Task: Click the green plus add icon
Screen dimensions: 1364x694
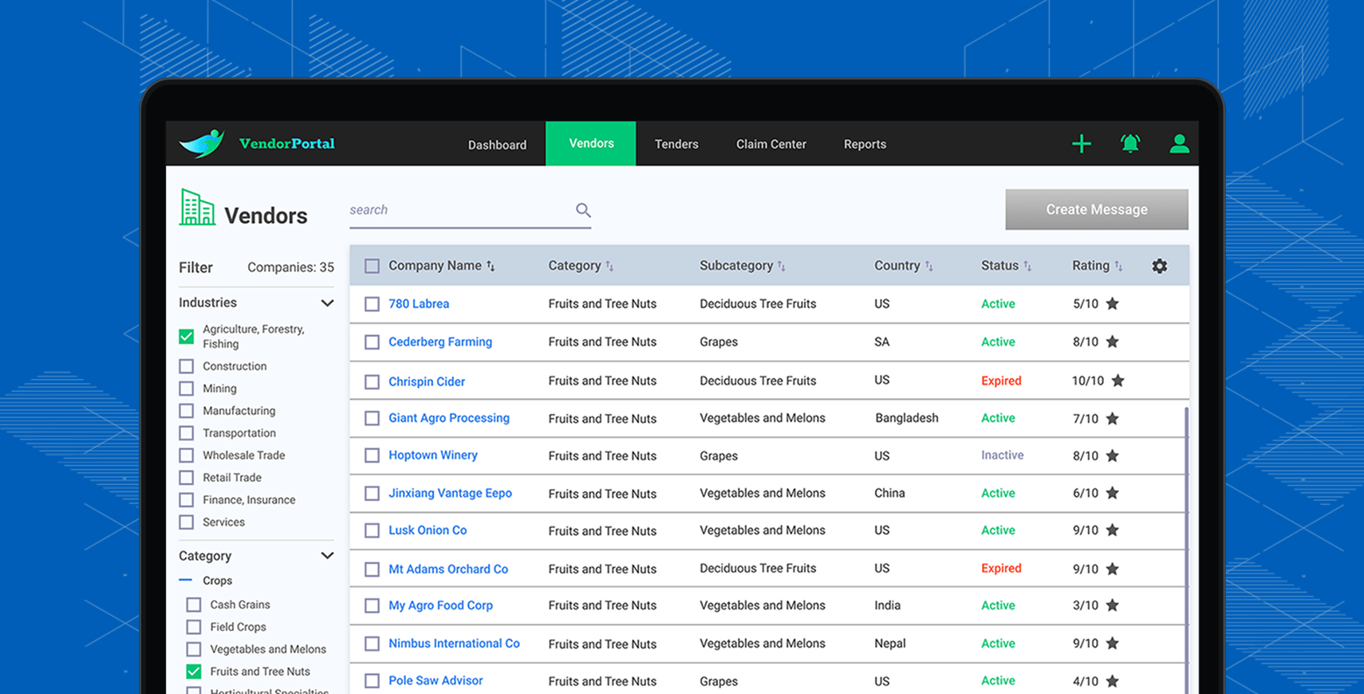Action: coord(1081,144)
